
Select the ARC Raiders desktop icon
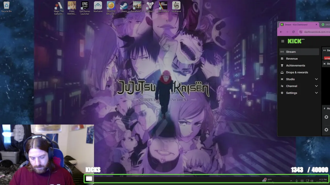(x=163, y=7)
